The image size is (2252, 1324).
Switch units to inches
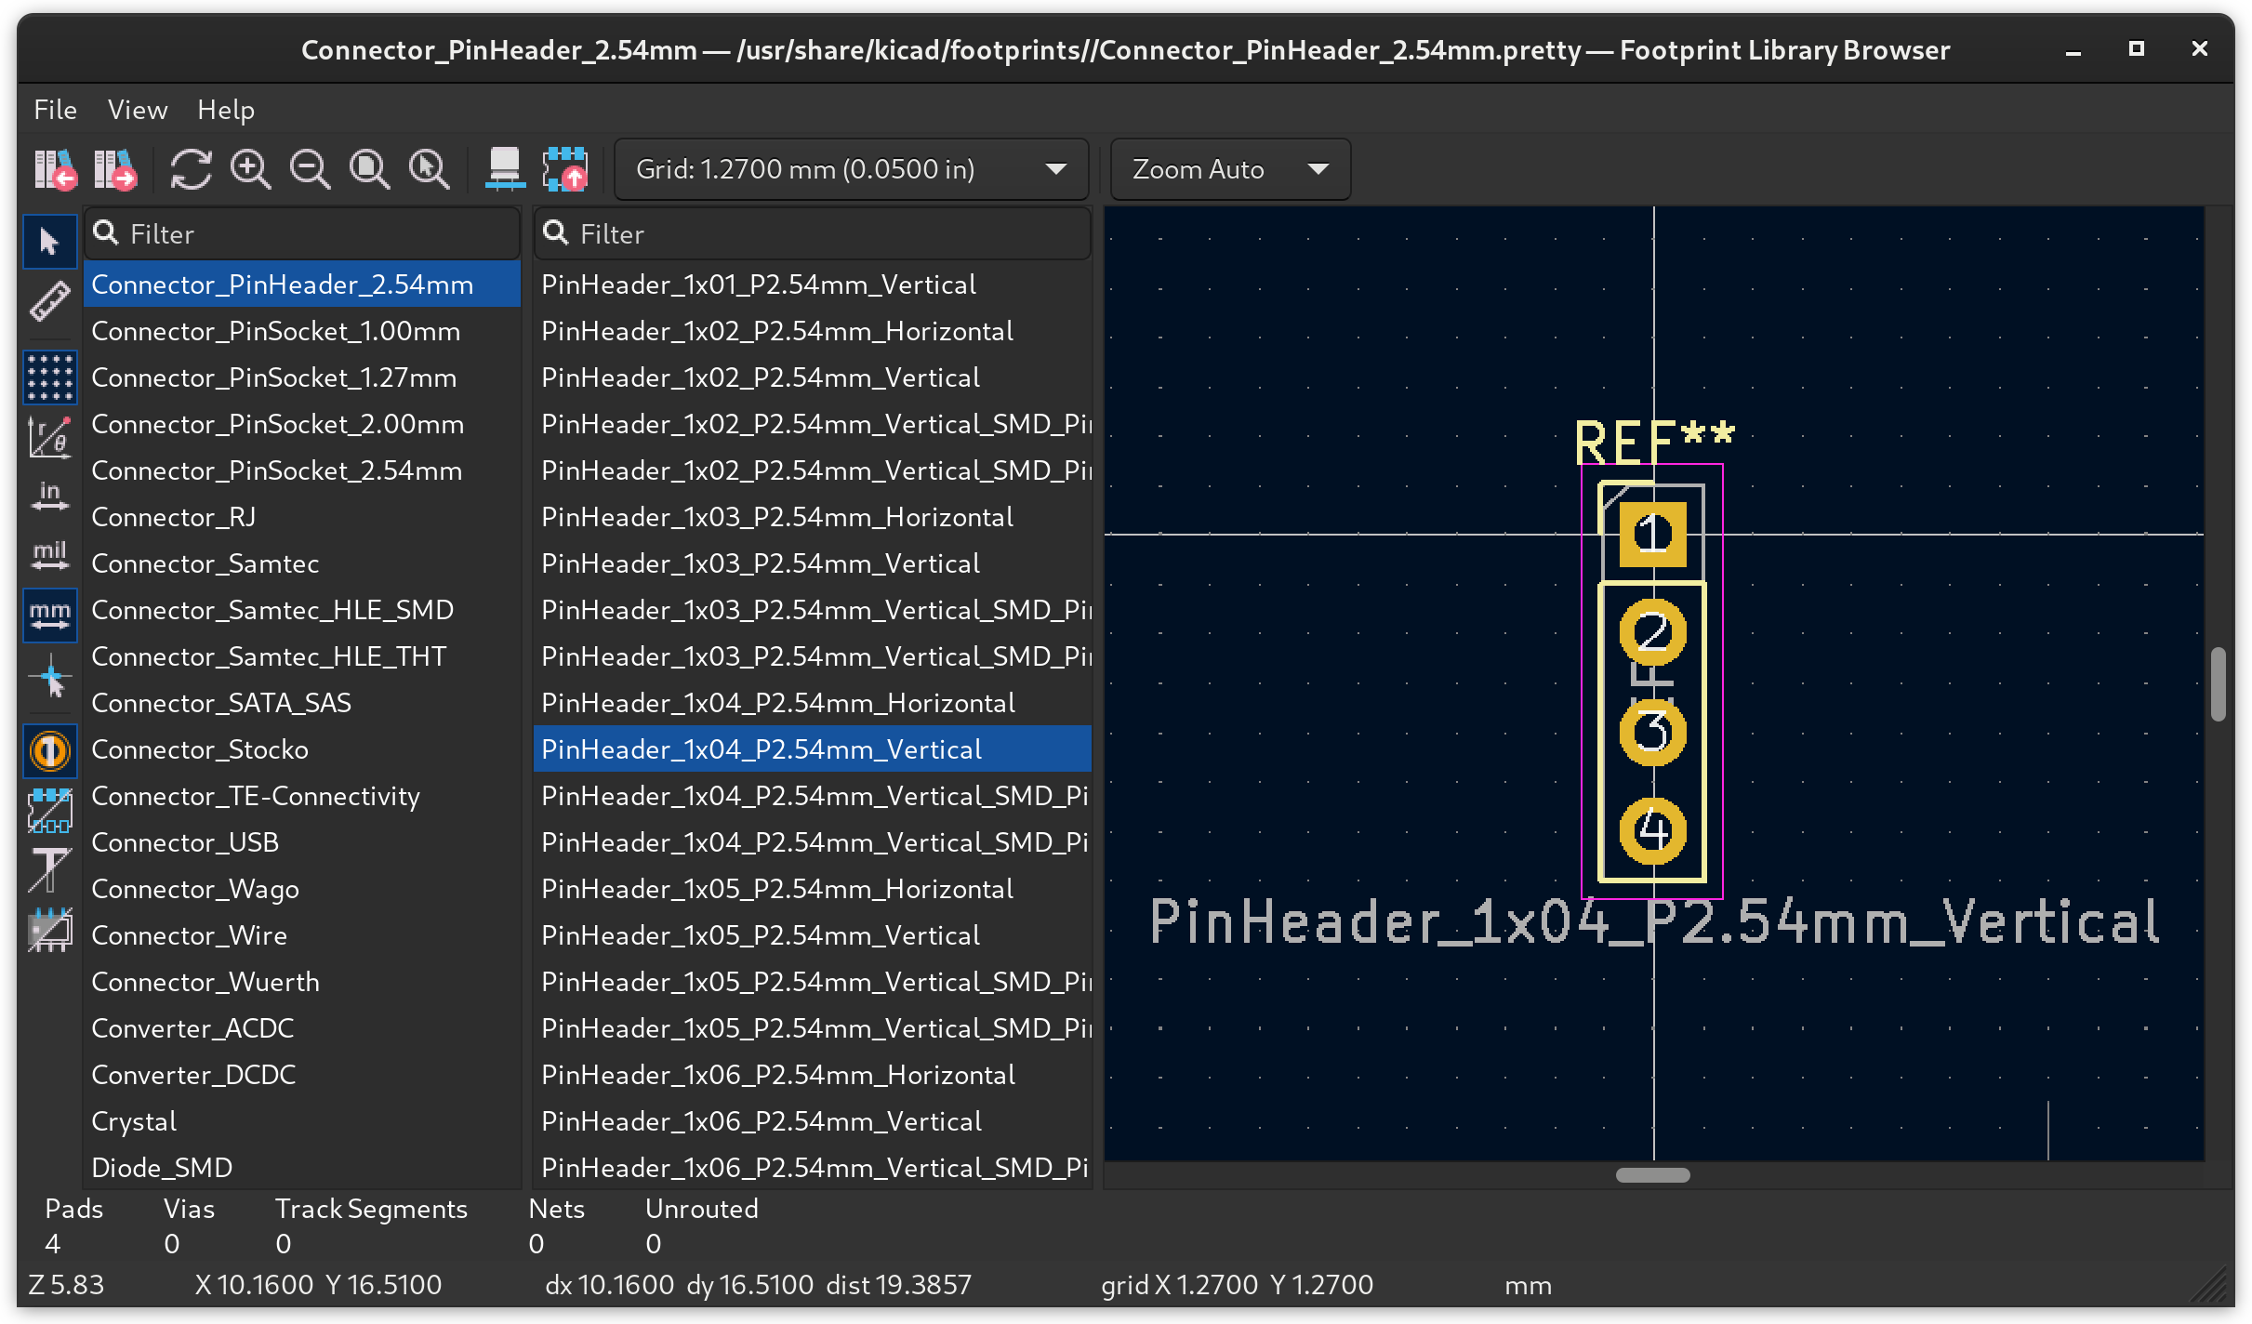point(50,496)
